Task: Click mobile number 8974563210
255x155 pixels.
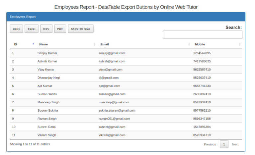Action: [202, 110]
